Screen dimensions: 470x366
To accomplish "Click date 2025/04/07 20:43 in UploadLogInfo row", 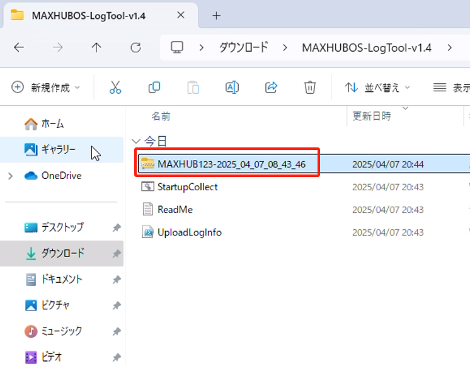I will pyautogui.click(x=388, y=232).
